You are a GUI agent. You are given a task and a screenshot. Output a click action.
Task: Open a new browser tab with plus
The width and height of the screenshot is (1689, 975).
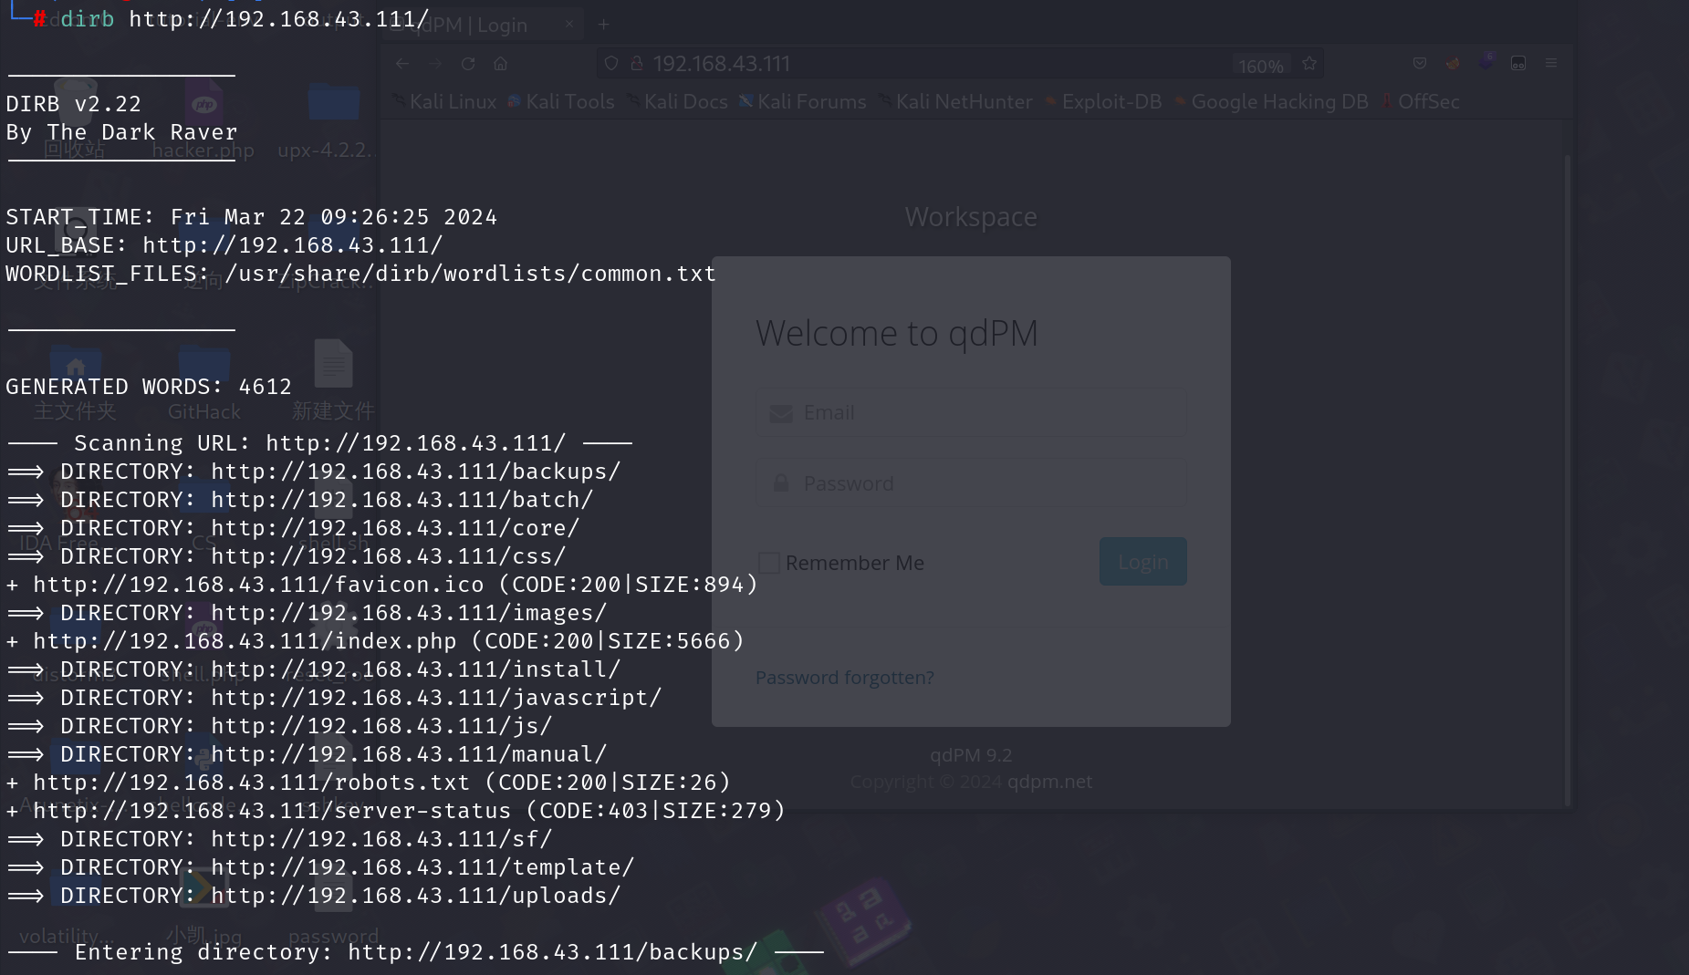point(603,25)
